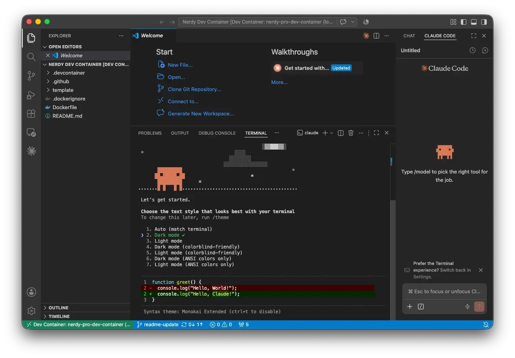Screen dimensions: 515x358
Task: Open the Search view in activity bar
Action: pos(31,57)
